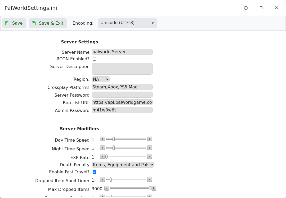Image resolution: width=286 pixels, height=198 pixels.
Task: Click the Server Description resize grip
Action: click(x=151, y=73)
